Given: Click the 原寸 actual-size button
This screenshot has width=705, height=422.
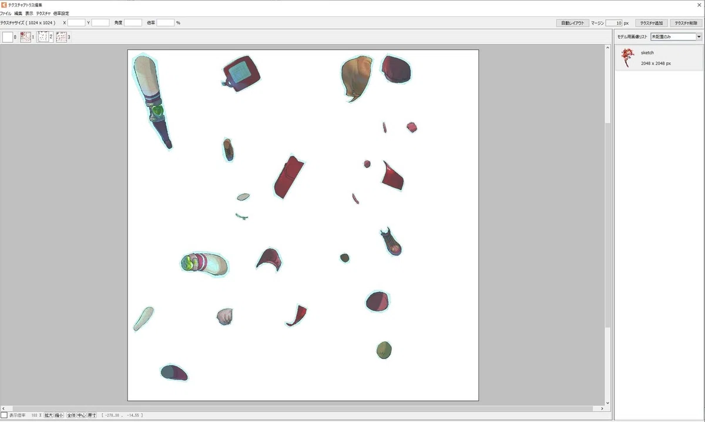Looking at the screenshot, I should coord(92,415).
